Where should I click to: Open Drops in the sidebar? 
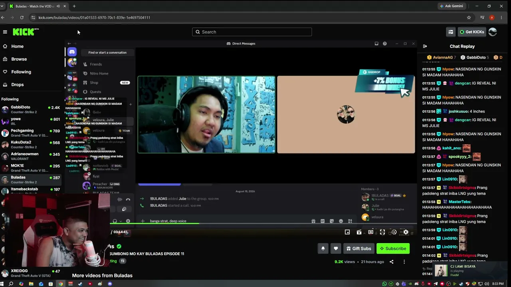coord(17,85)
